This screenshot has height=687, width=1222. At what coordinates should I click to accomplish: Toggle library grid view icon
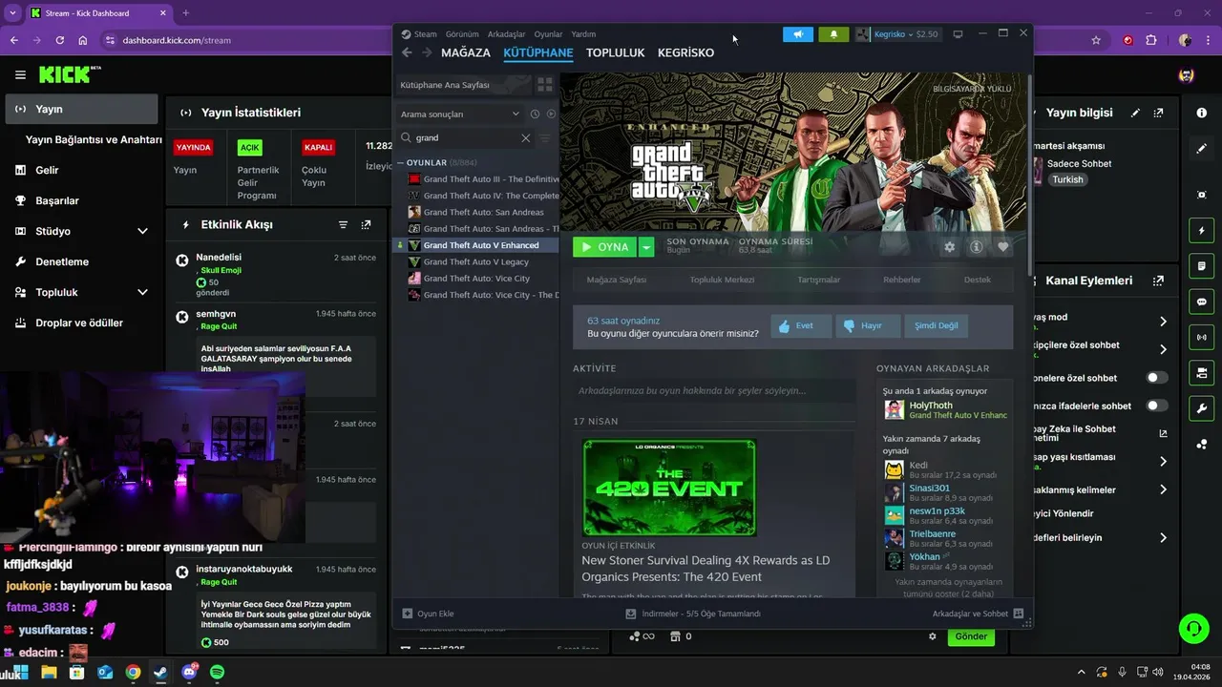(x=545, y=85)
